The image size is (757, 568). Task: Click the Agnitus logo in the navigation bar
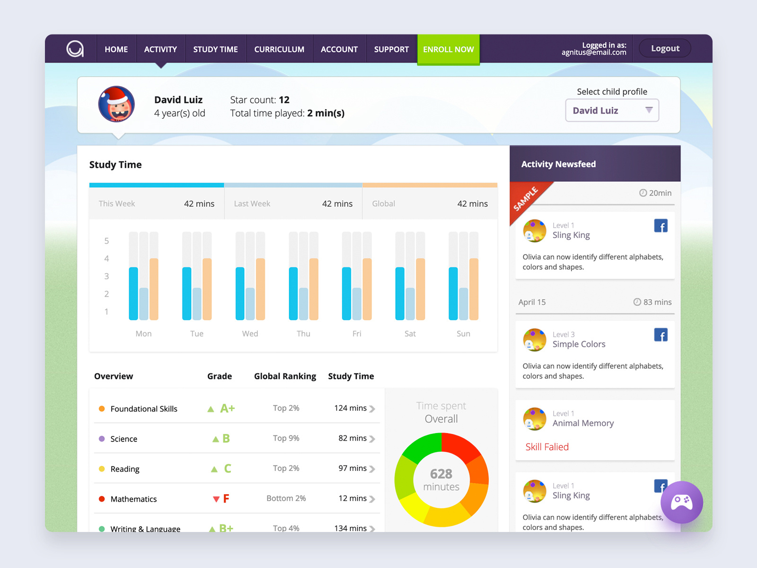76,49
